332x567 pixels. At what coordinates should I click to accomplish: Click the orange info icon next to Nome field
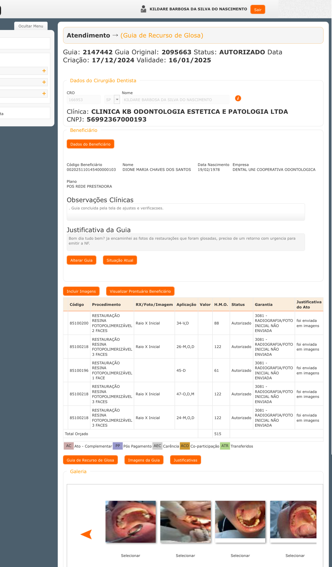238,98
